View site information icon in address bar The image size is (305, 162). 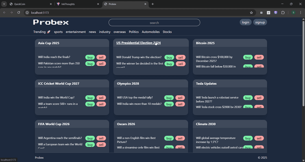point(27,12)
